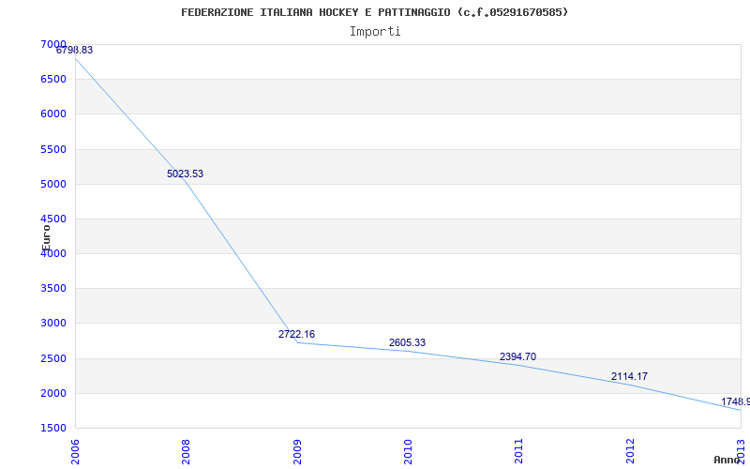Click the y-axis value 2000
The width and height of the screenshot is (750, 469).
click(x=53, y=393)
